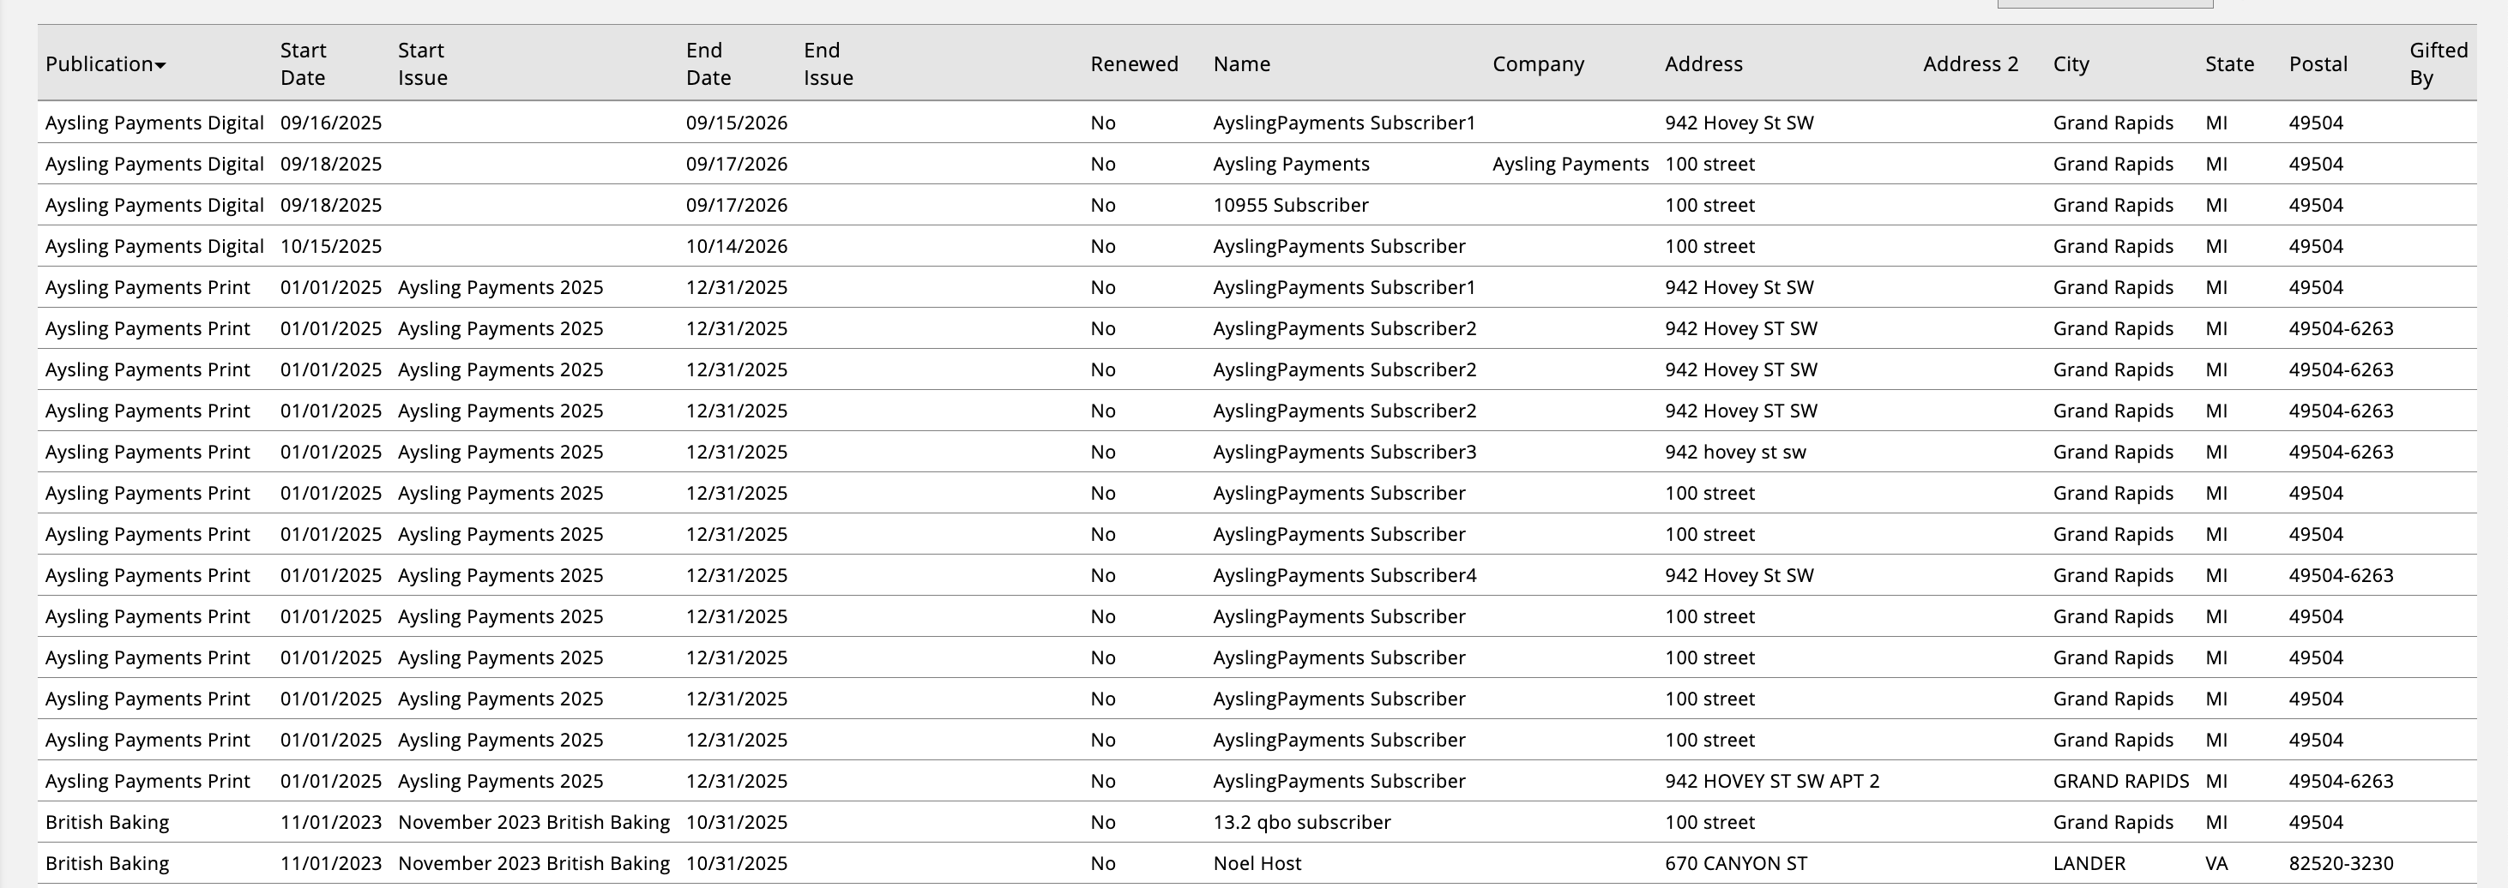2508x888 pixels.
Task: Sort table by Start Date header
Action: pyautogui.click(x=303, y=64)
